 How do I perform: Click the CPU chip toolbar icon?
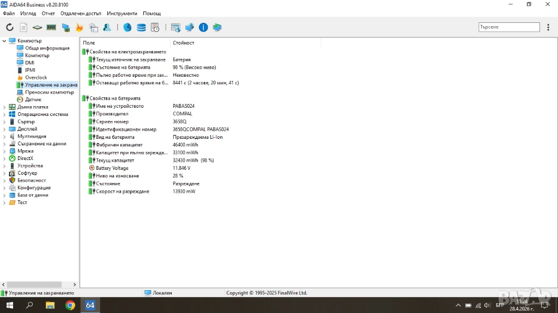pyautogui.click(x=37, y=27)
